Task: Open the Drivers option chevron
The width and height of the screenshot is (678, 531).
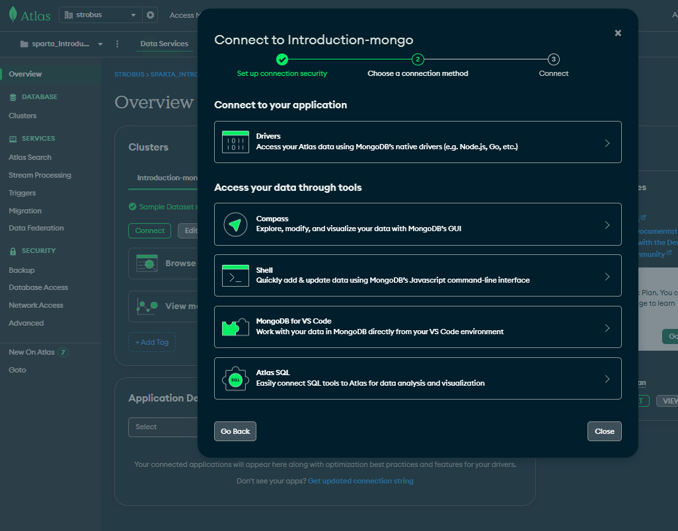Action: [607, 143]
